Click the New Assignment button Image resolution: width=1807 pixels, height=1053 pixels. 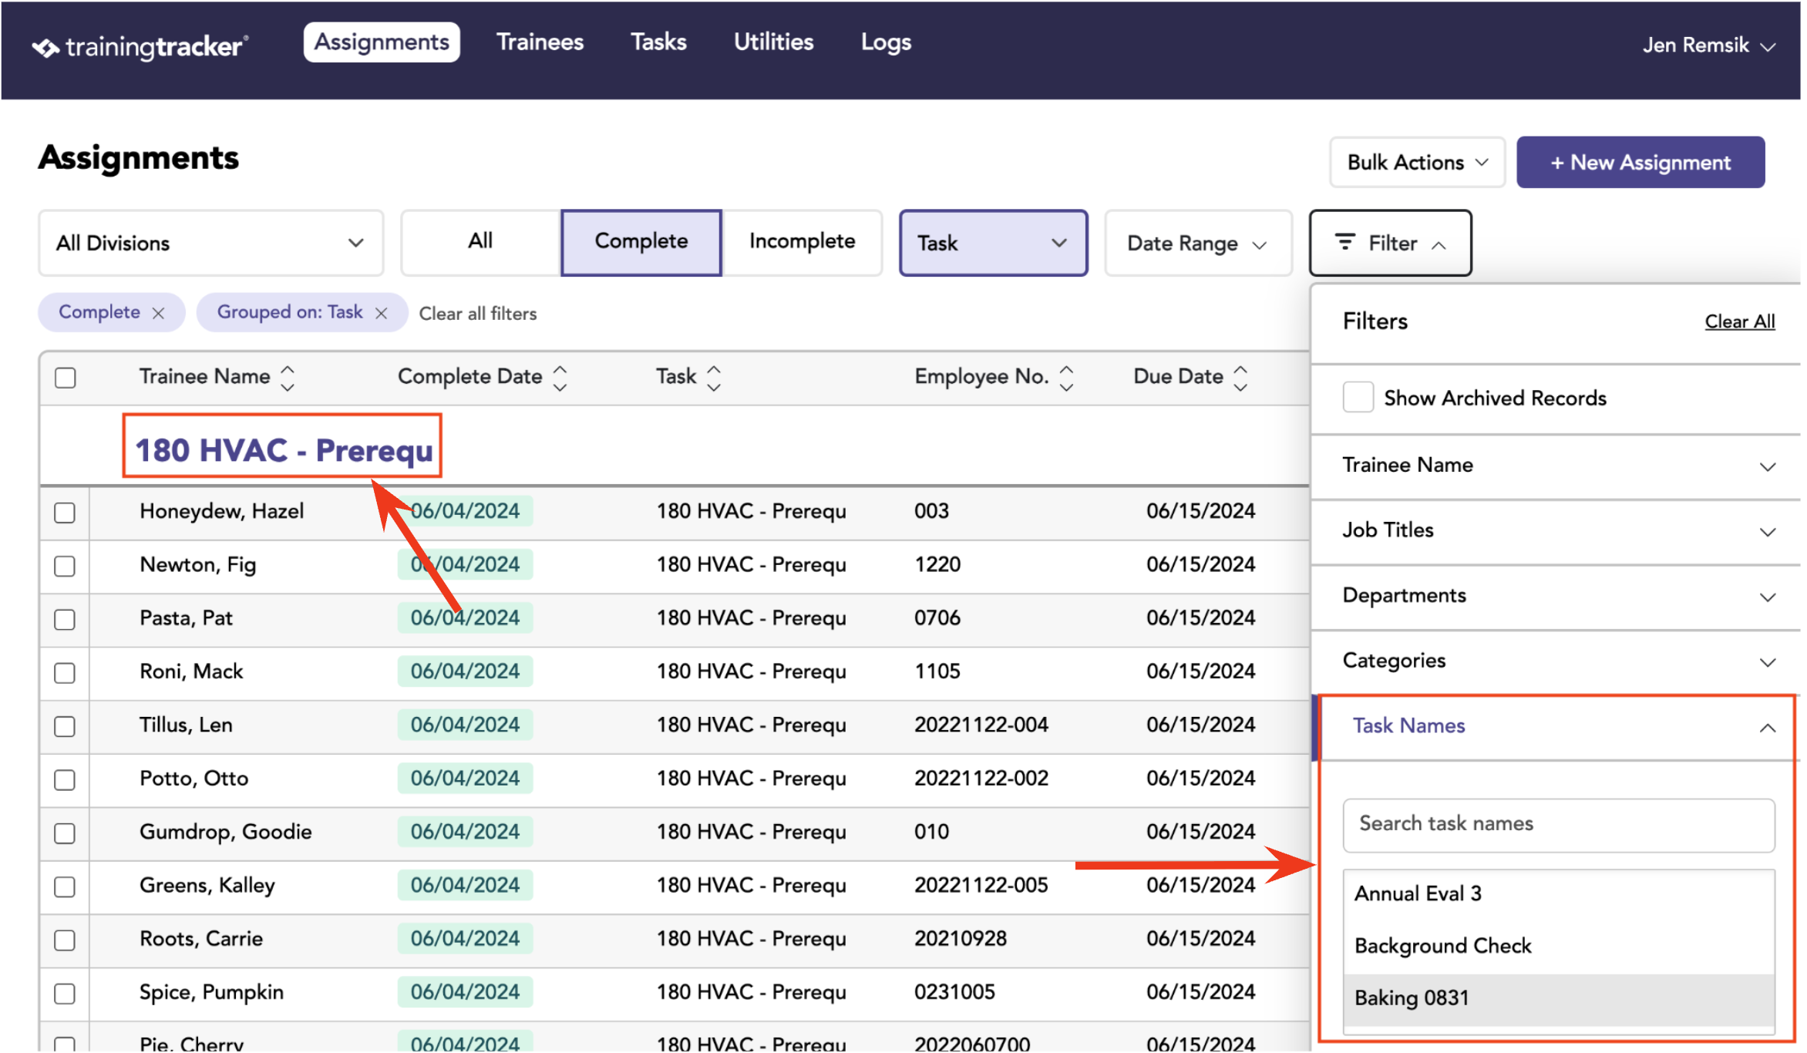coord(1640,163)
